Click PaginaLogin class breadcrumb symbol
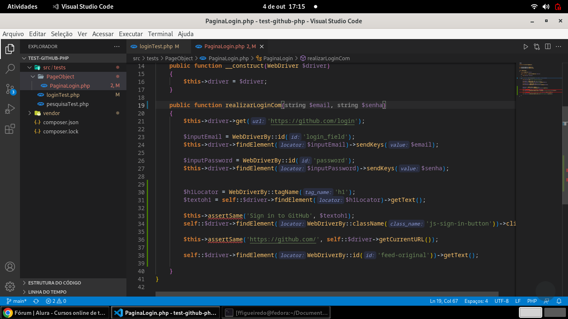This screenshot has width=568, height=319. [x=274, y=58]
